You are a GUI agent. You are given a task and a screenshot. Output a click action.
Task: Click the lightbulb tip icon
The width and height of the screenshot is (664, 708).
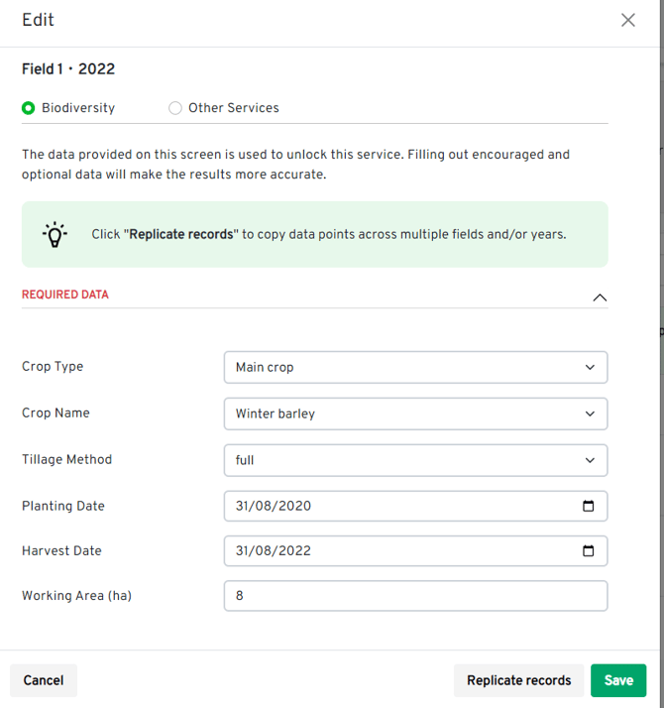[x=55, y=235]
